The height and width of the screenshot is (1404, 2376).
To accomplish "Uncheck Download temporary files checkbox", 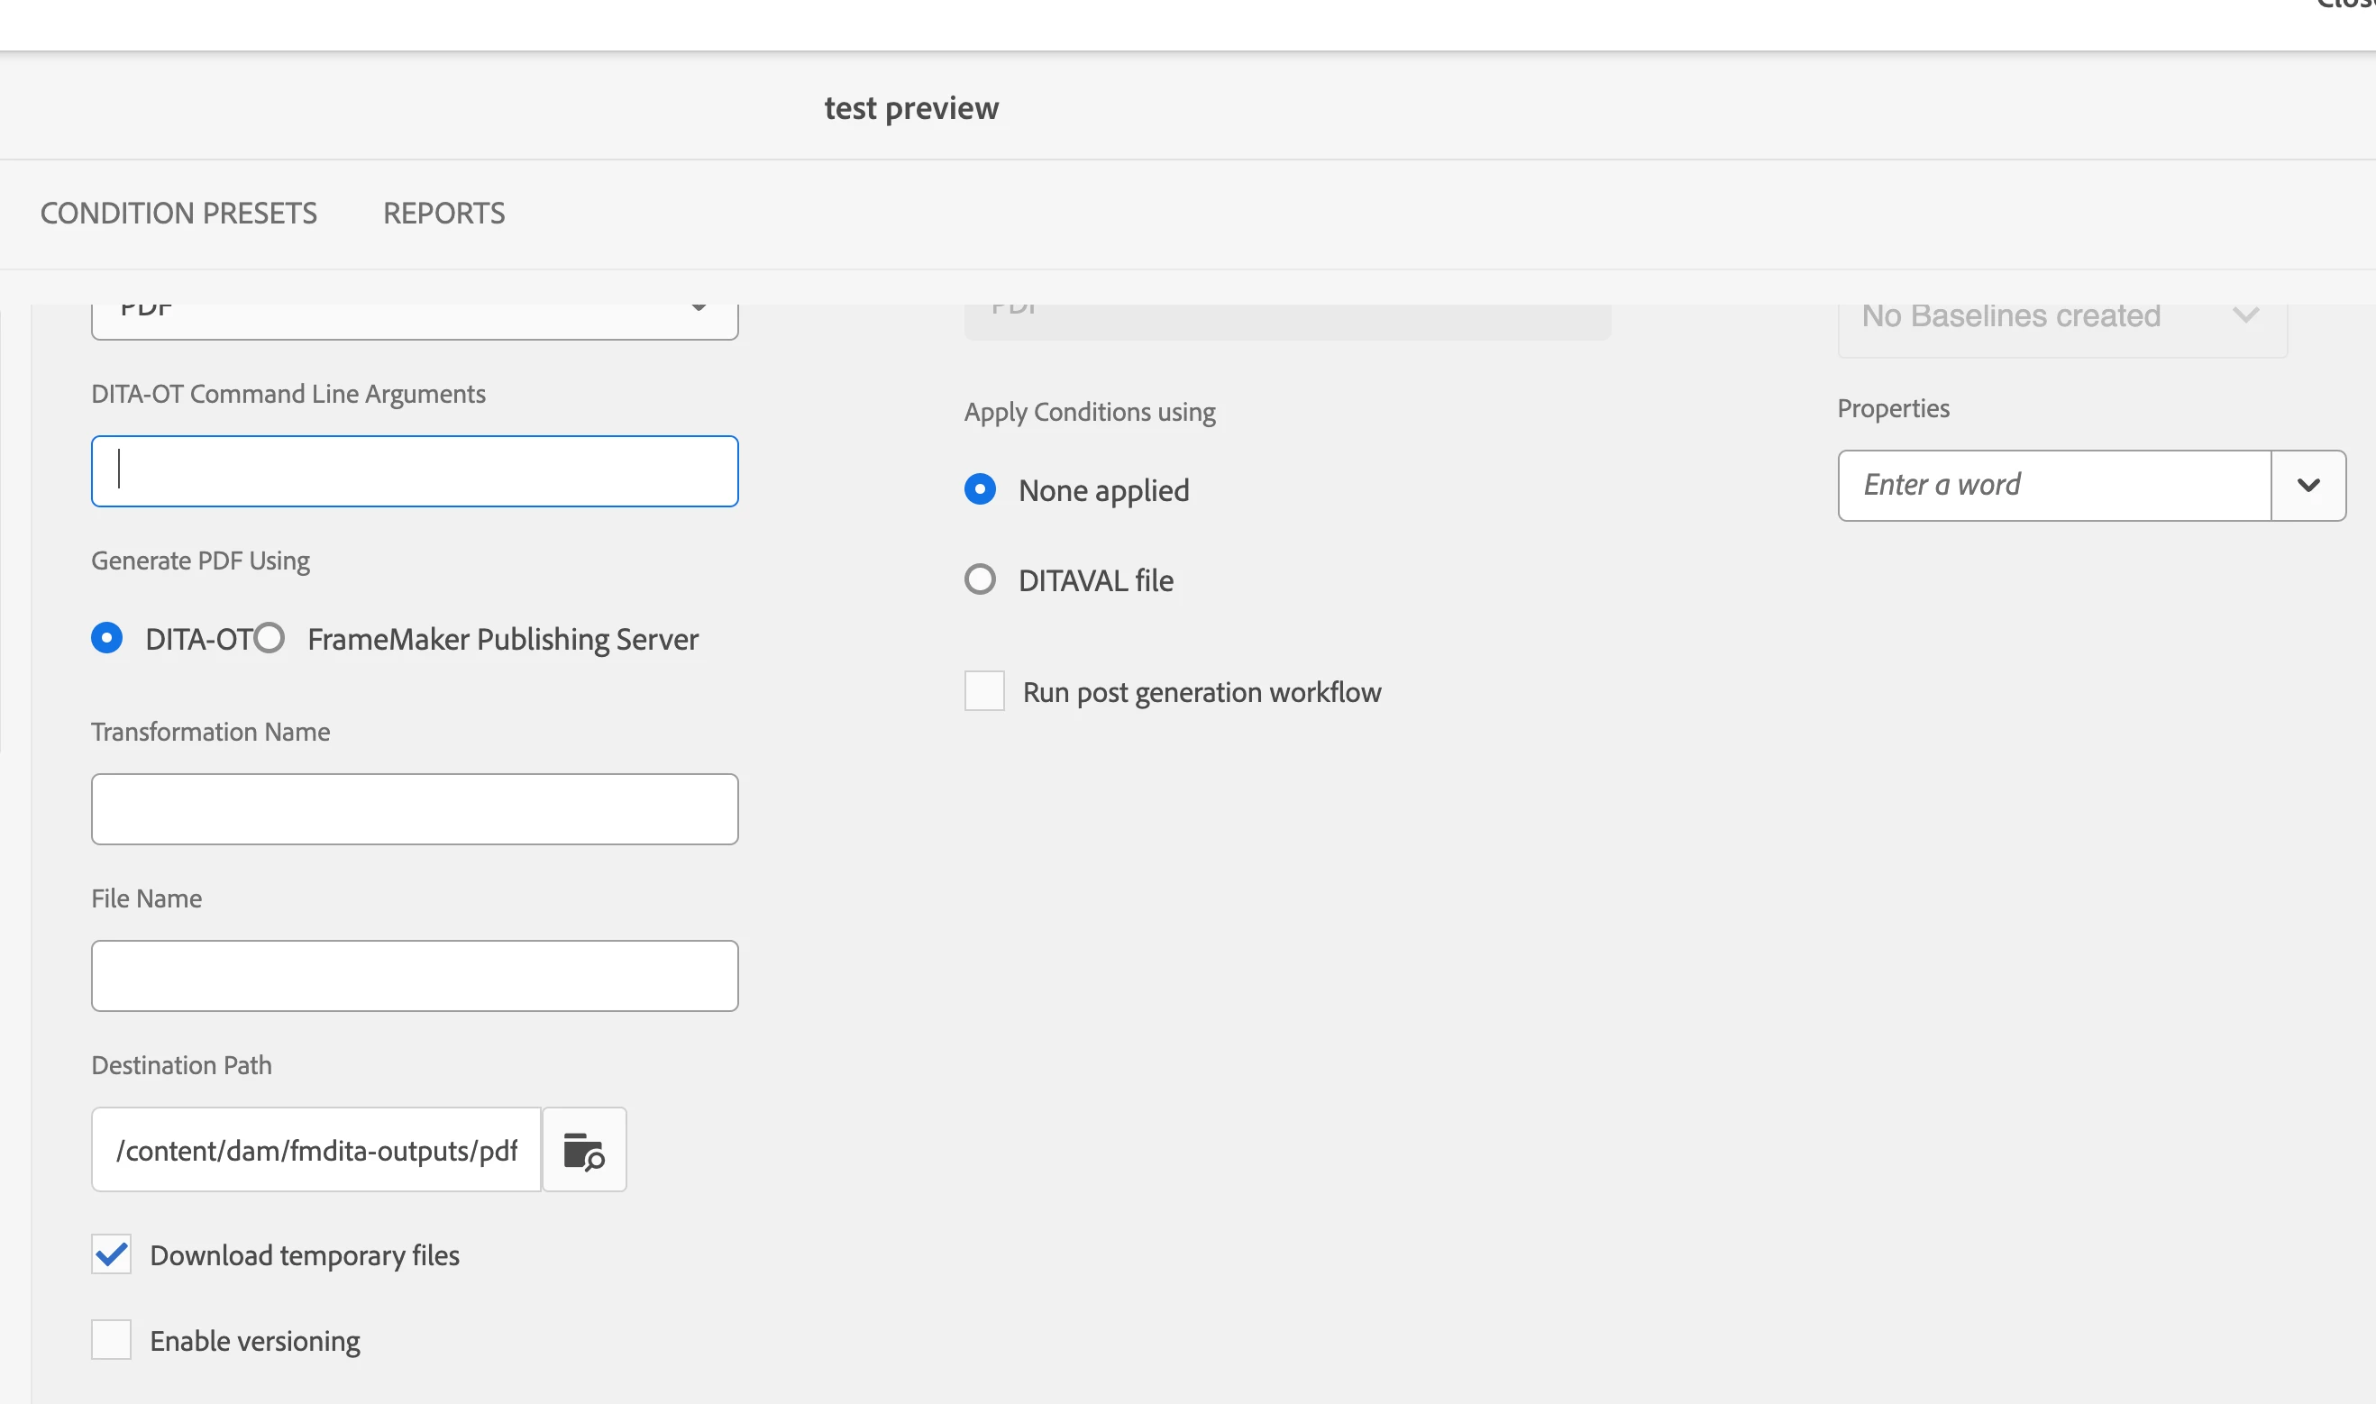I will (x=111, y=1254).
